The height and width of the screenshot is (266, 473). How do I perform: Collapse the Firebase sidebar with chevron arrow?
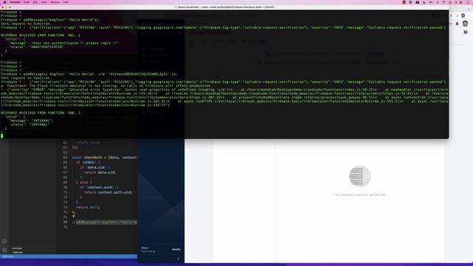pyautogui.click(x=178, y=259)
